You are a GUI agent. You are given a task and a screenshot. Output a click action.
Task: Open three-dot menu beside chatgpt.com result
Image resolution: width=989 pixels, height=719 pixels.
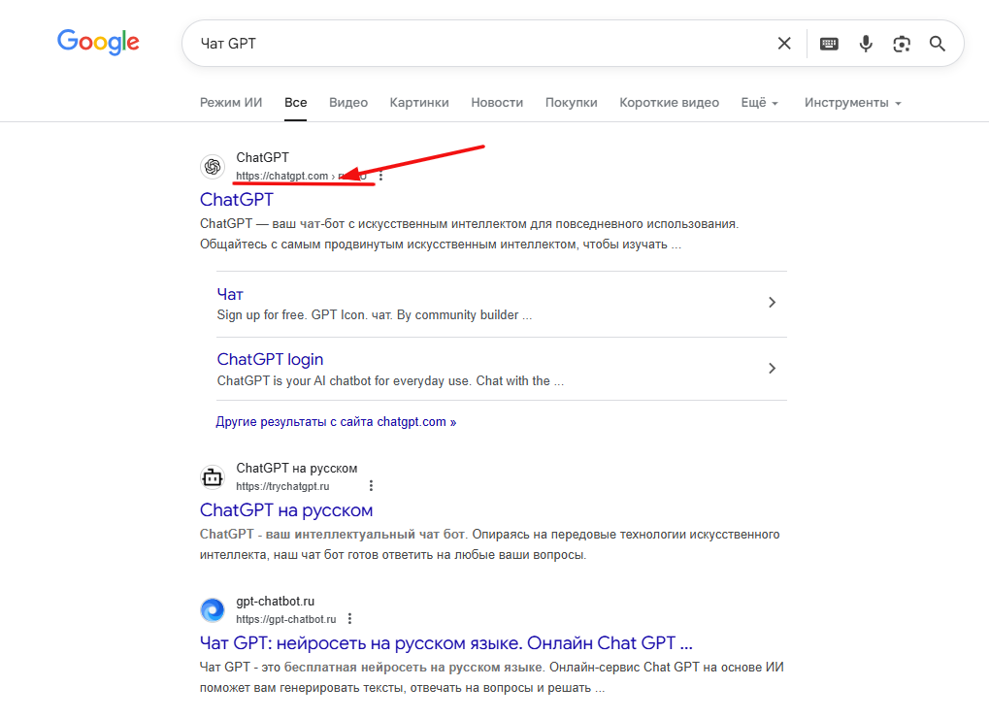[380, 176]
